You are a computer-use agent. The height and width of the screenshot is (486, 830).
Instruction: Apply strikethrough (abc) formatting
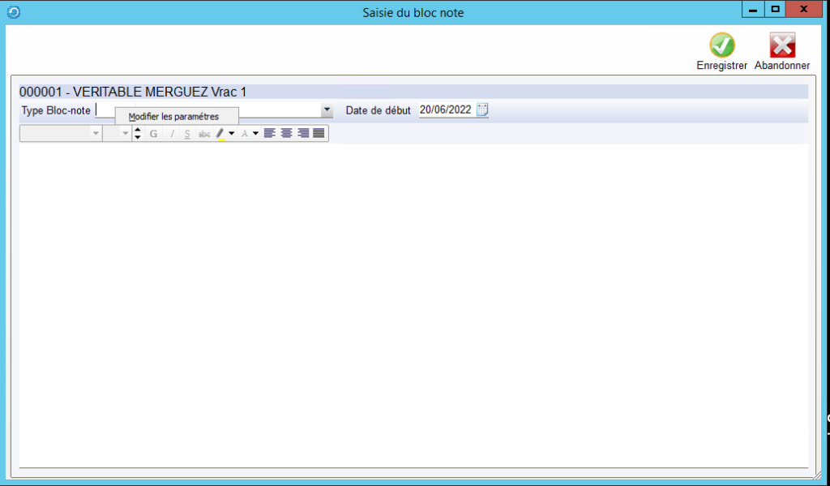(204, 133)
